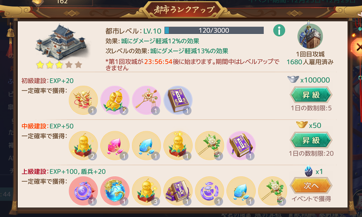Select the purple orb reward in 上級建設
The height and width of the screenshot is (217, 362).
[83, 191]
